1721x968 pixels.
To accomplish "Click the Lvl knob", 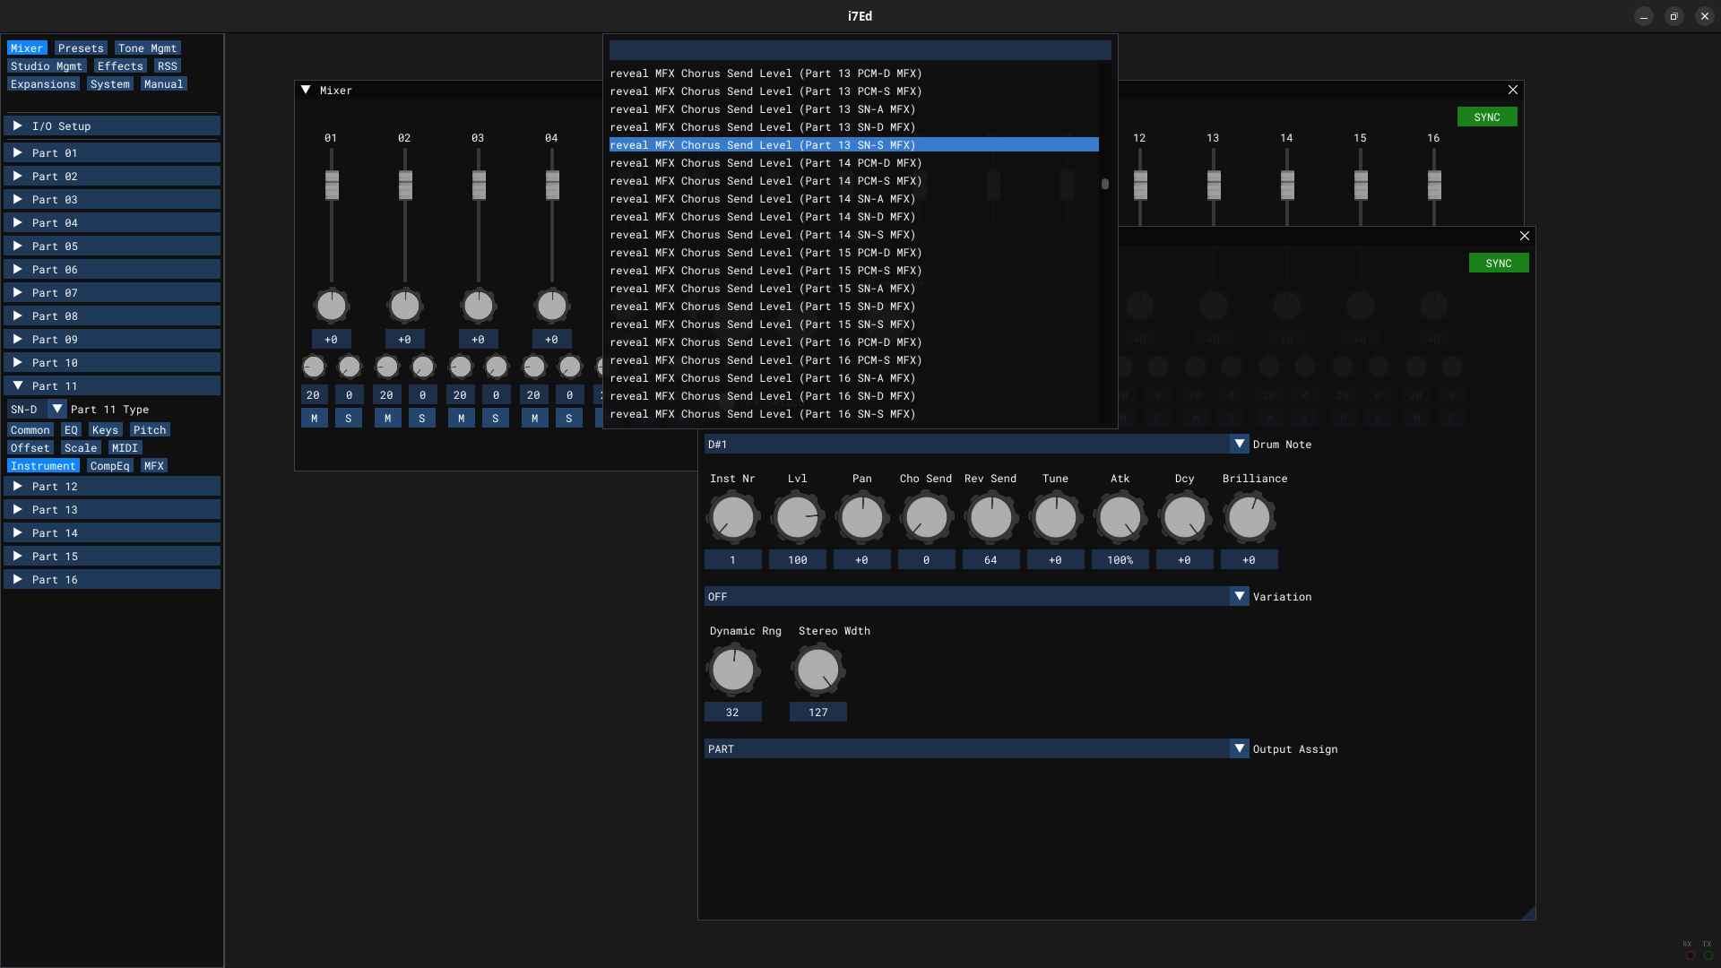I will [797, 517].
